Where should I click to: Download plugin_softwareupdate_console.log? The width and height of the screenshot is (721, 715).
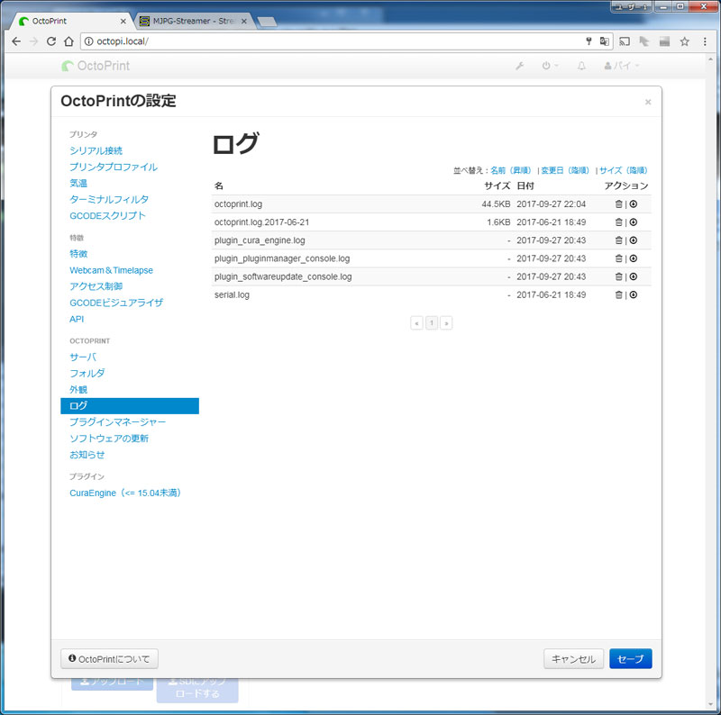pyautogui.click(x=634, y=276)
